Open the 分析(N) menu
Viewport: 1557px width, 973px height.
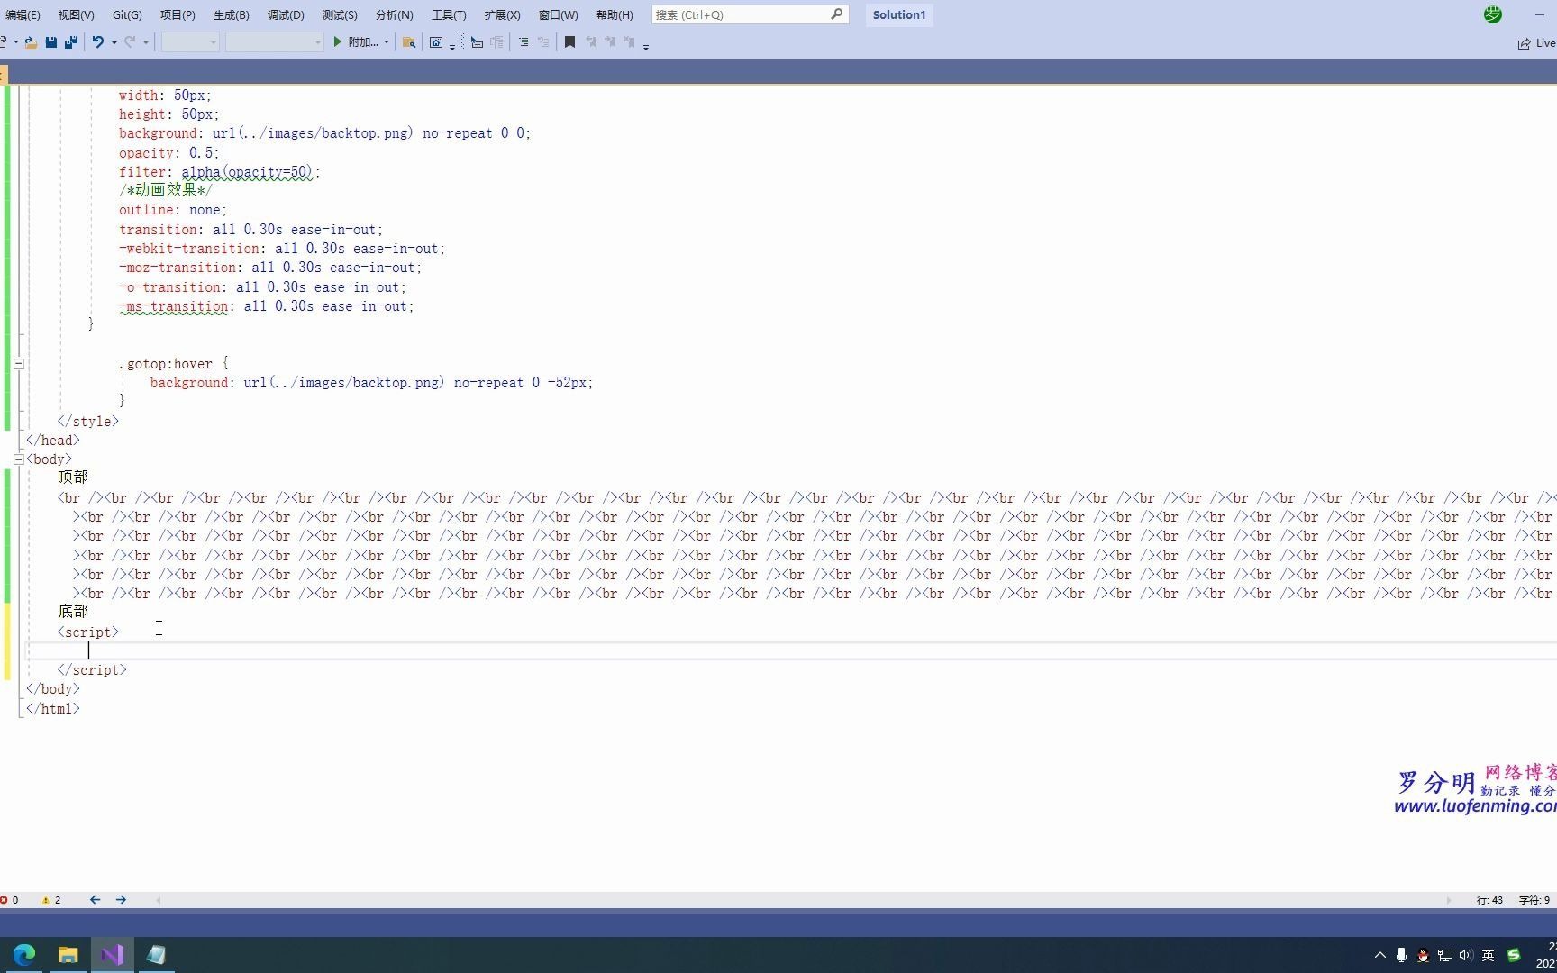coord(394,14)
